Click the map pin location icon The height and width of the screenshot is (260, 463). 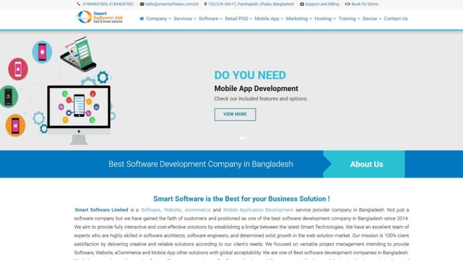[x=206, y=4]
